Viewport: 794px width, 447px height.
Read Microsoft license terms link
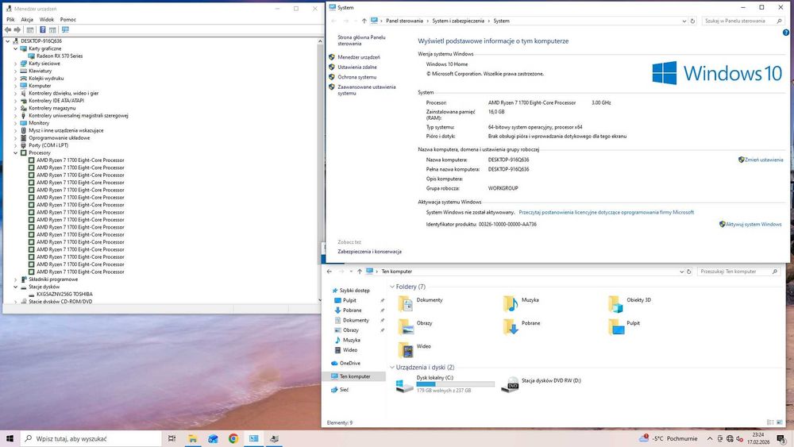[x=606, y=213]
